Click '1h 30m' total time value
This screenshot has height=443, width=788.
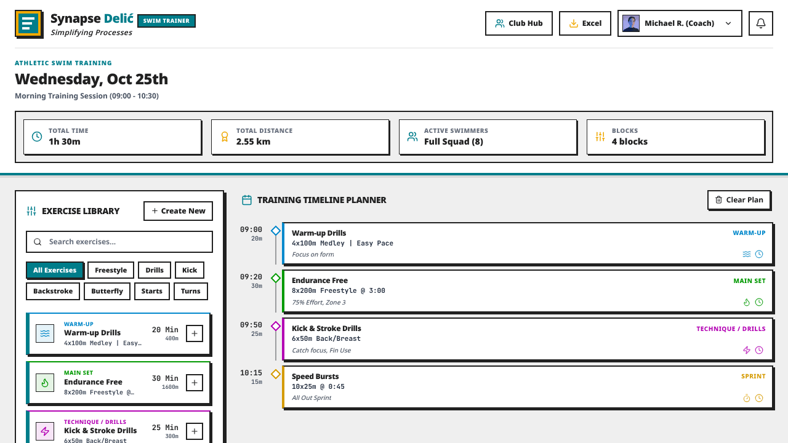pyautogui.click(x=65, y=142)
